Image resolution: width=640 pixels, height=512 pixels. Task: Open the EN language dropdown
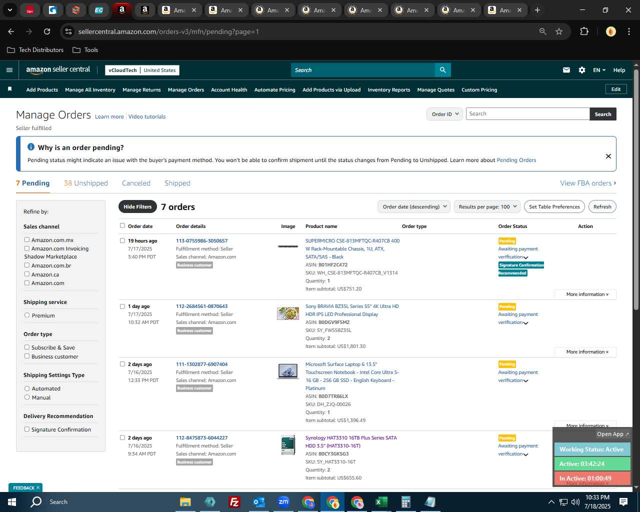[x=599, y=70]
